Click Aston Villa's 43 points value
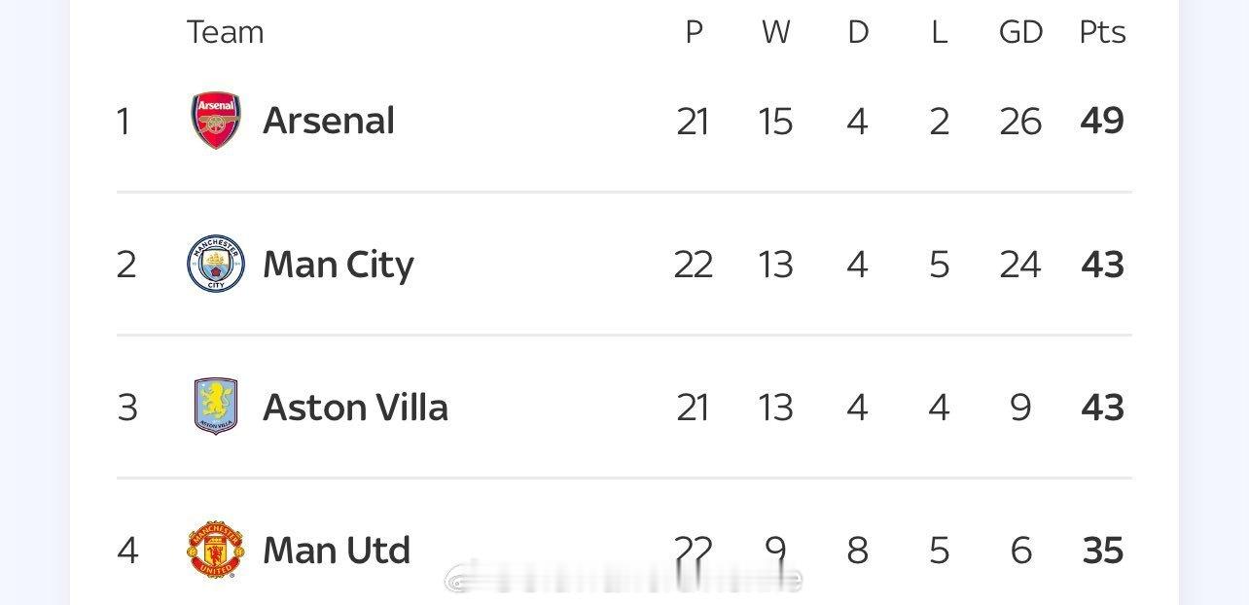 1102,407
